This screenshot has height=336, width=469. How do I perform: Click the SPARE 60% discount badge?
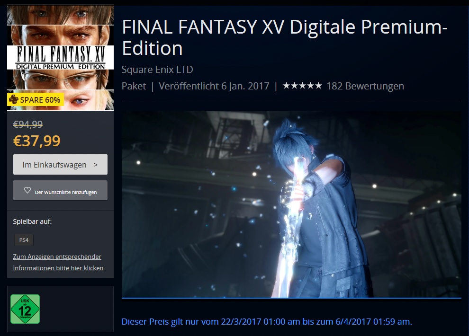(36, 99)
